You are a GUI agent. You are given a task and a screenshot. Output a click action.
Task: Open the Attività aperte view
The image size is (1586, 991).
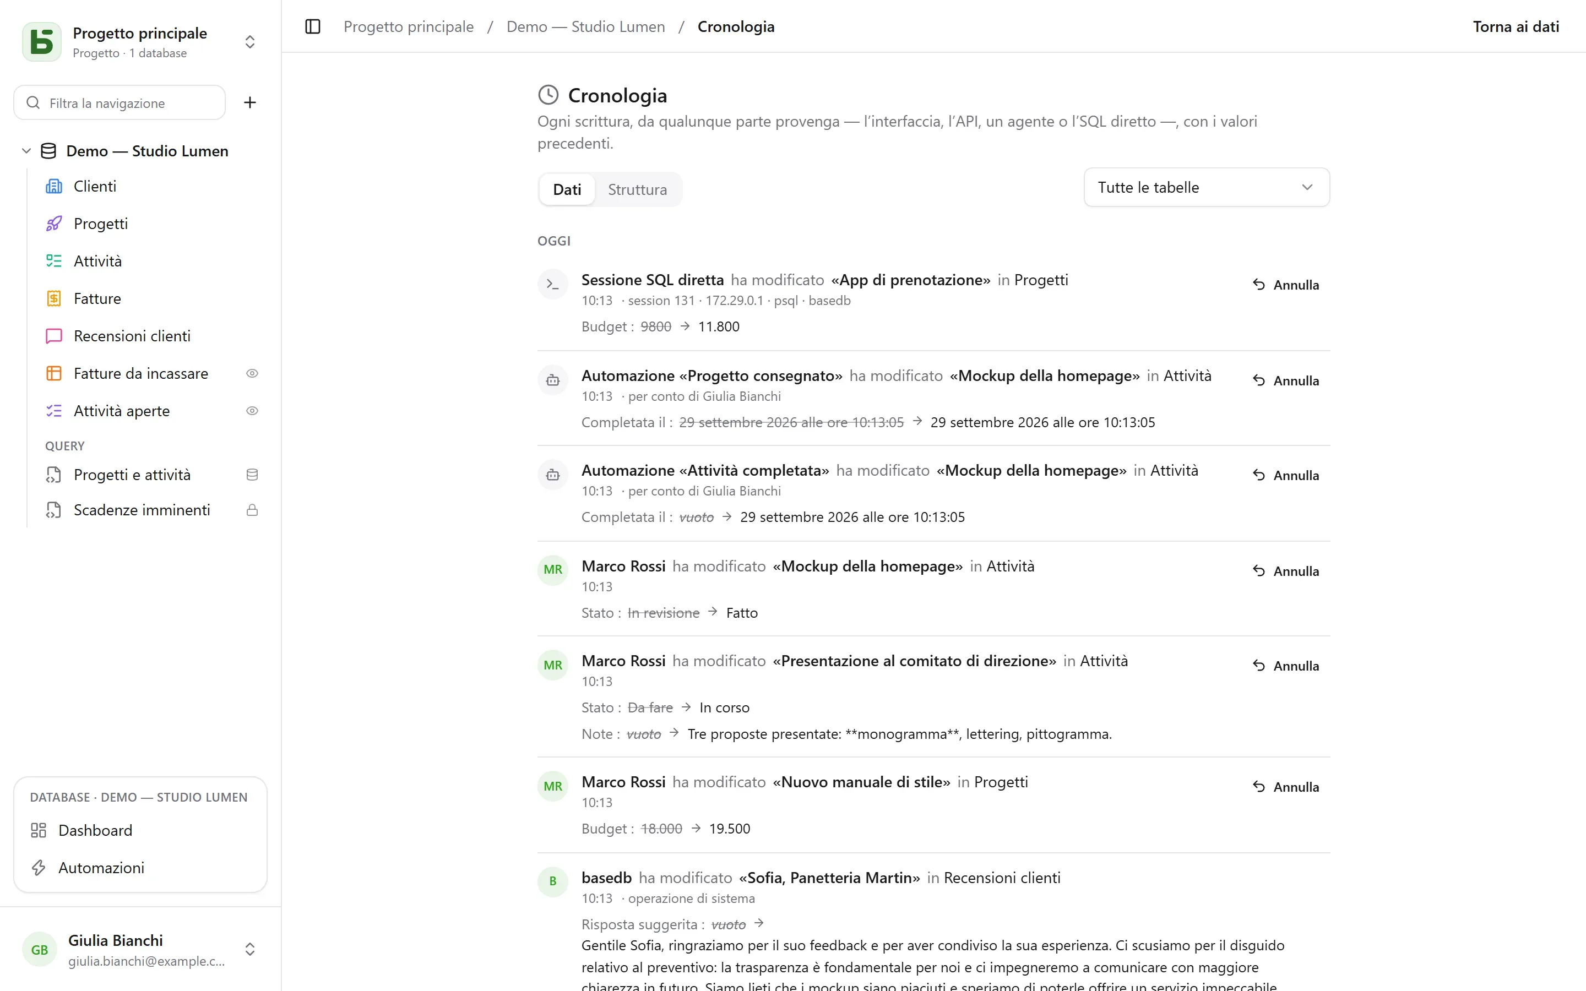click(141, 410)
